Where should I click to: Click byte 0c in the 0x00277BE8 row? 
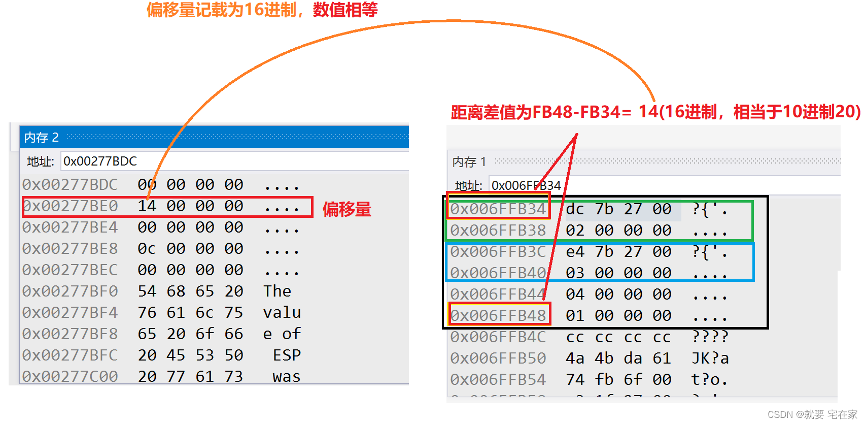point(147,249)
